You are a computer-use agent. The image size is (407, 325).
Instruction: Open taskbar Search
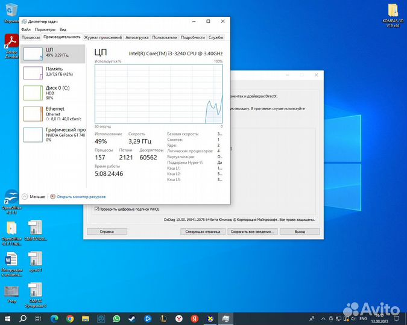pos(23,318)
